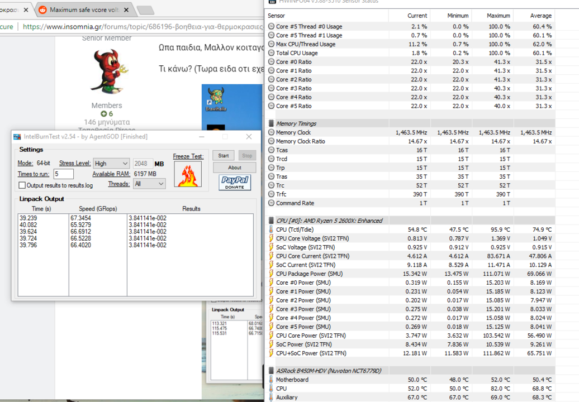Select the Memory Clock sensor icon
This screenshot has height=402, width=579.
point(272,132)
